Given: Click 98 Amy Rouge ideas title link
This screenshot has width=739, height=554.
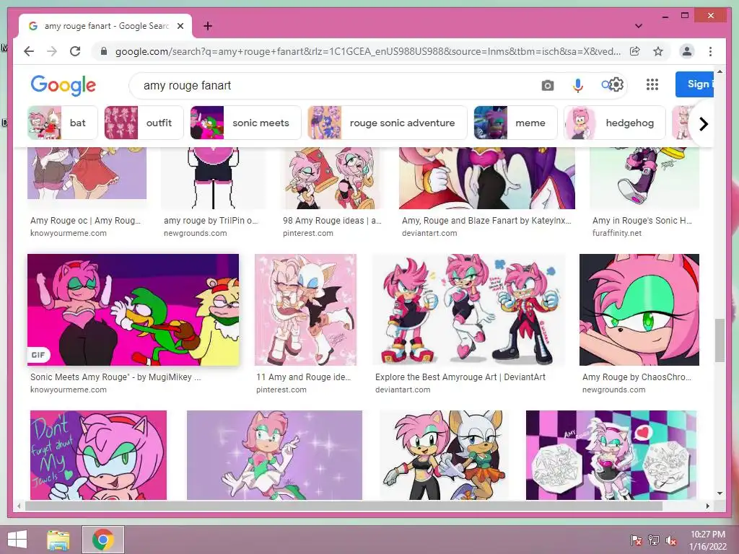Looking at the screenshot, I should (332, 221).
